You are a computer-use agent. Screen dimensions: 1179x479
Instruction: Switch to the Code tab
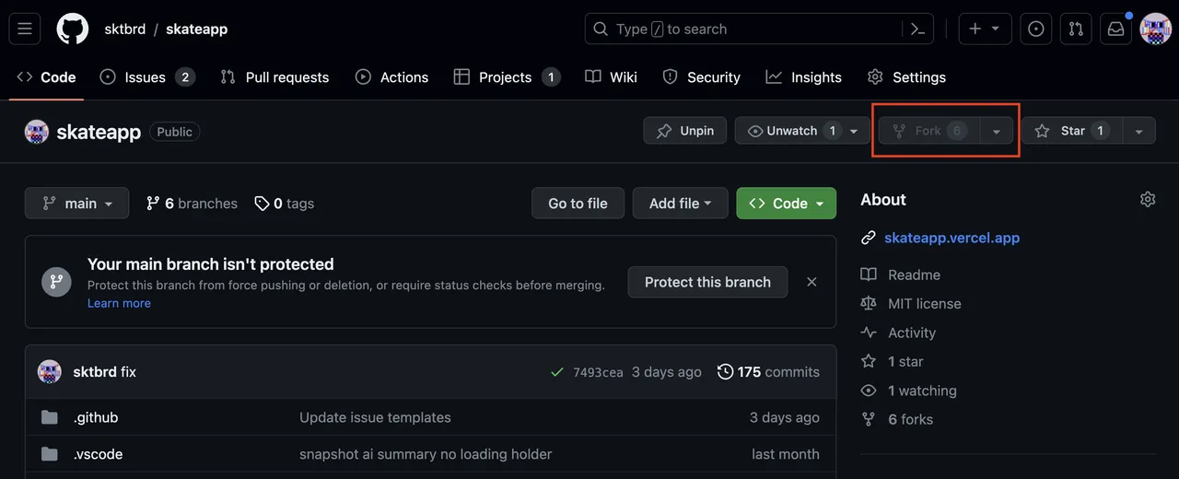click(x=46, y=77)
